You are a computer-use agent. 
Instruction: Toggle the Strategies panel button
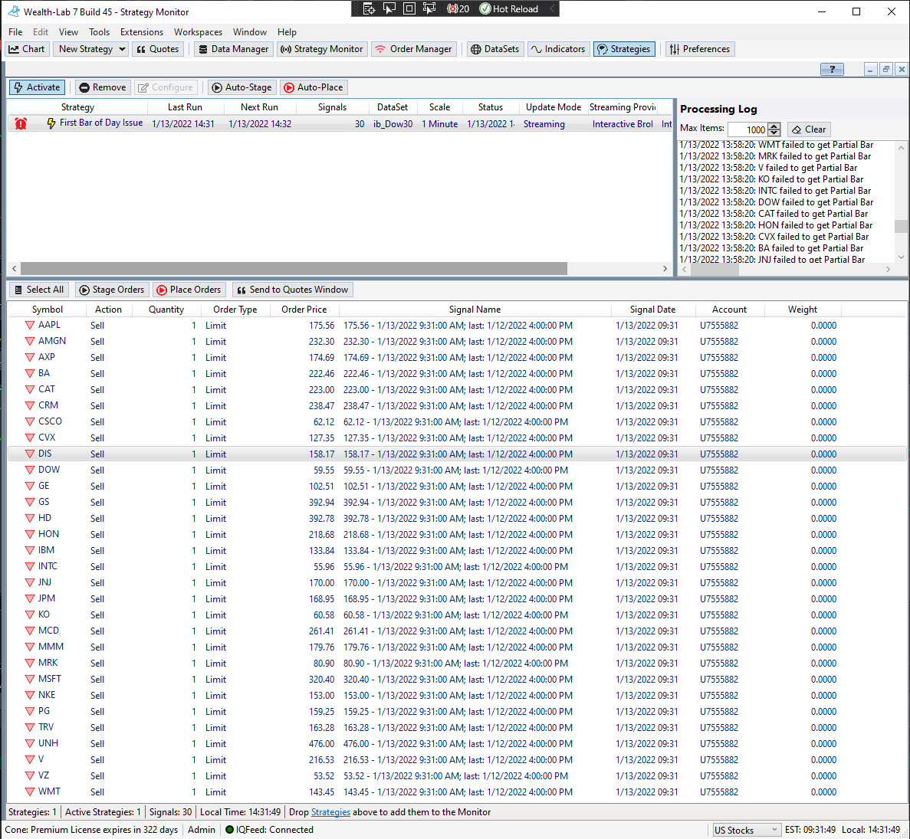click(x=625, y=49)
